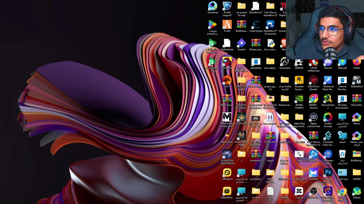
Task: Select the mypro folder
Action: point(270,156)
